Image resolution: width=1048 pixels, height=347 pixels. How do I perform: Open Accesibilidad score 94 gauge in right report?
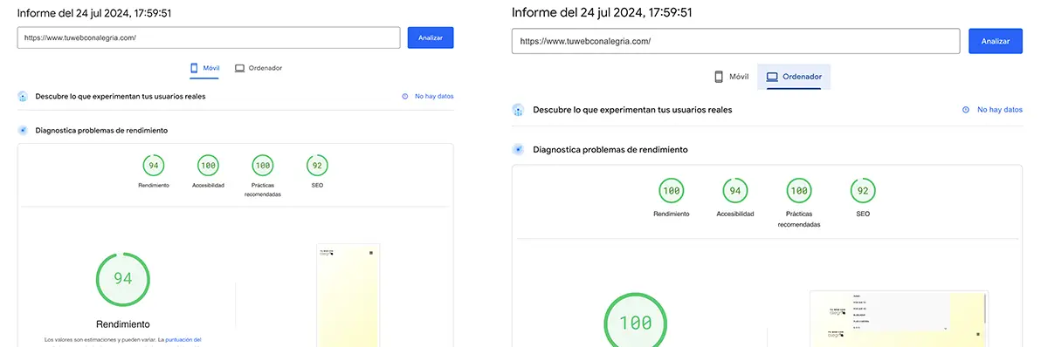click(x=735, y=191)
